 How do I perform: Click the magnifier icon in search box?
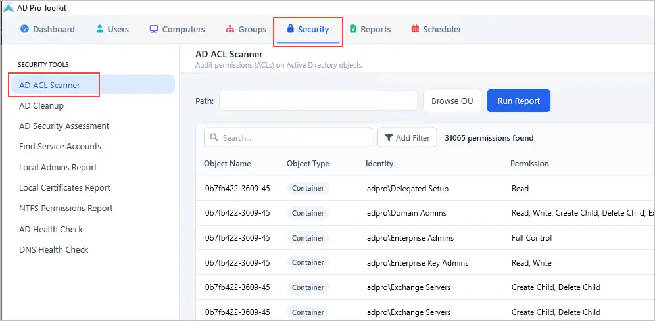coord(214,137)
